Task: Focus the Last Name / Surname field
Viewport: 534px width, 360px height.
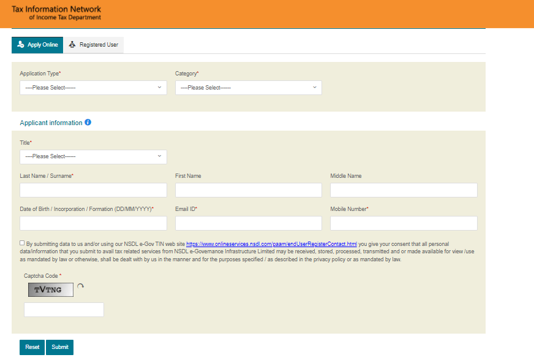Action: [93, 190]
